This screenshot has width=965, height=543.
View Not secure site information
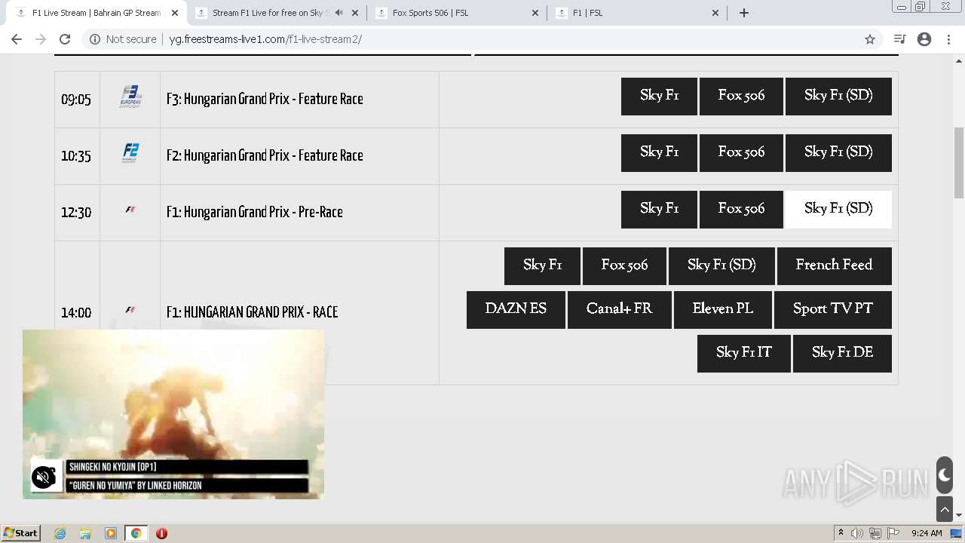[123, 39]
